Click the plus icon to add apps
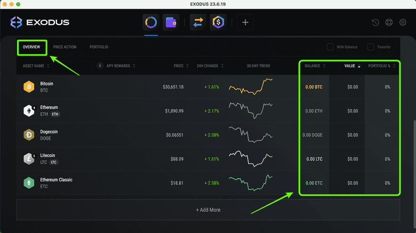Screen dimensions: 416x233 point(245,22)
